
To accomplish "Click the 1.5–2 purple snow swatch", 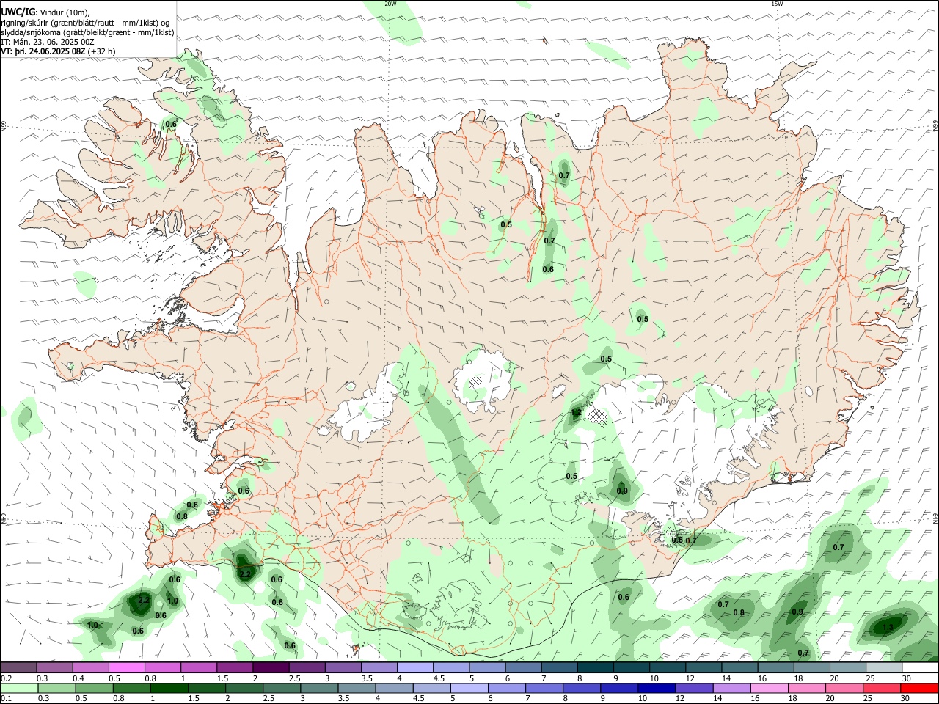I will 235,668.
